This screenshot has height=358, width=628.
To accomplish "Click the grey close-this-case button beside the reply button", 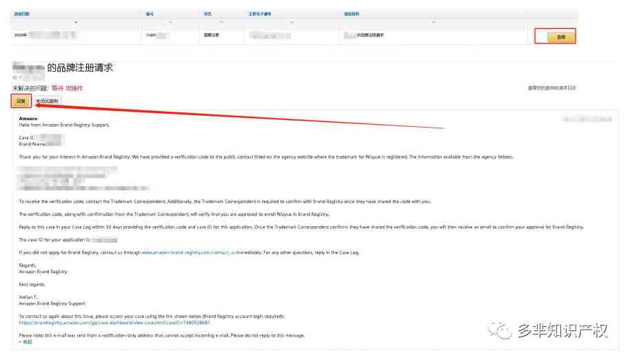I will (48, 101).
